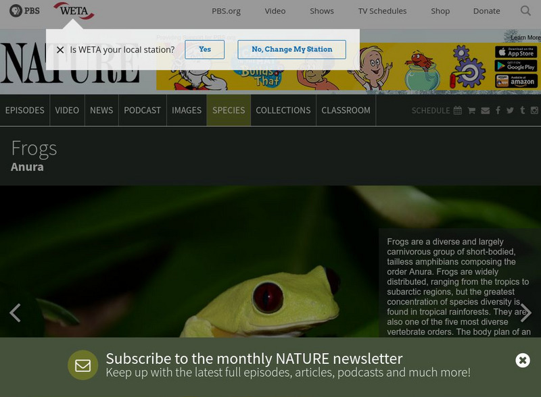Switch to the SPECIES tab
541x397 pixels.
pyautogui.click(x=229, y=110)
